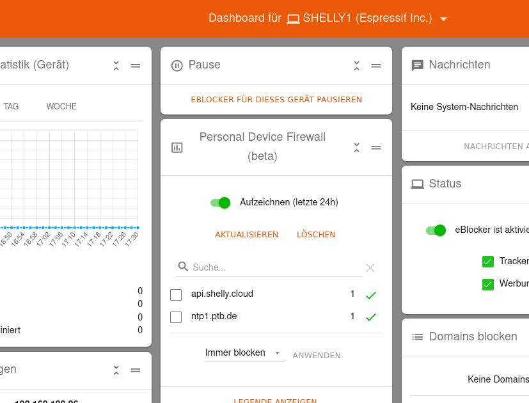
Task: Toggle the eBlocker ist aktiviert switch
Action: click(x=436, y=230)
